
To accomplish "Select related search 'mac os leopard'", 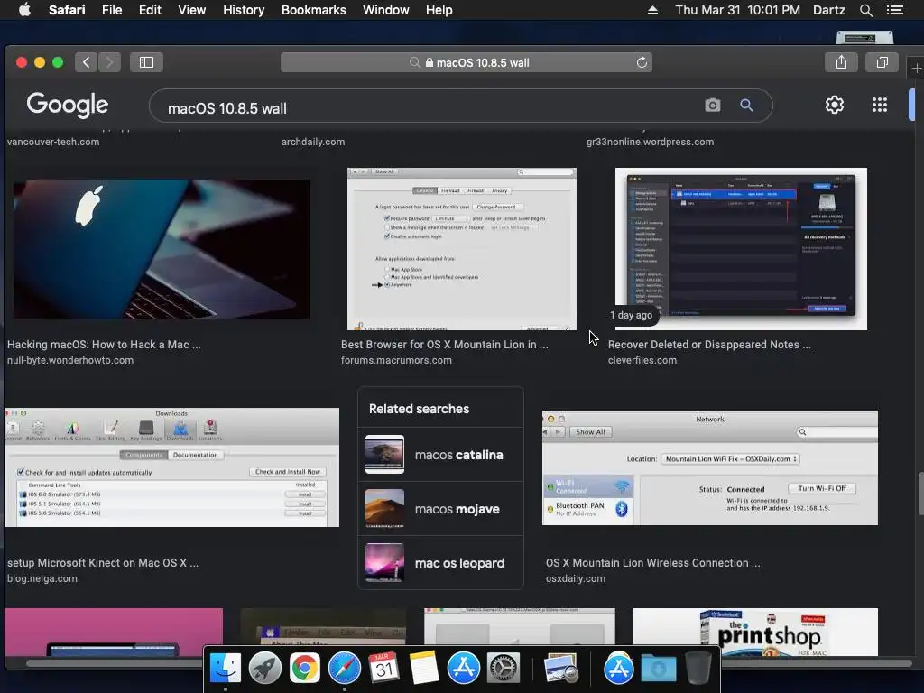I will point(440,563).
